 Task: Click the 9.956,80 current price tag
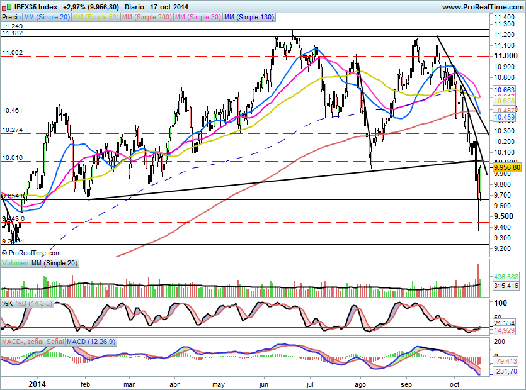click(x=507, y=167)
